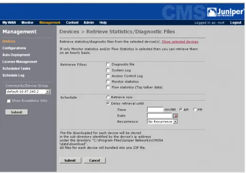
Task: Toggle Show Exceptions Only checkbox
Action: click(9, 101)
